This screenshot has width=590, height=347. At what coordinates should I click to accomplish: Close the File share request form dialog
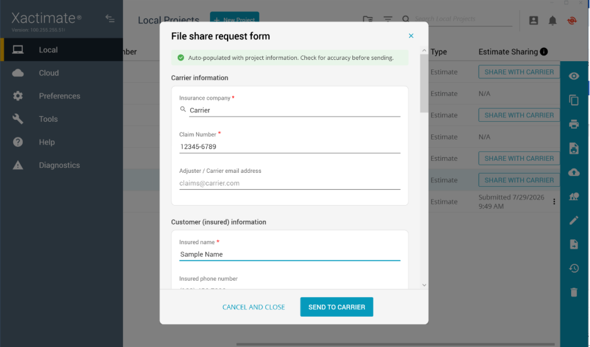coord(411,36)
